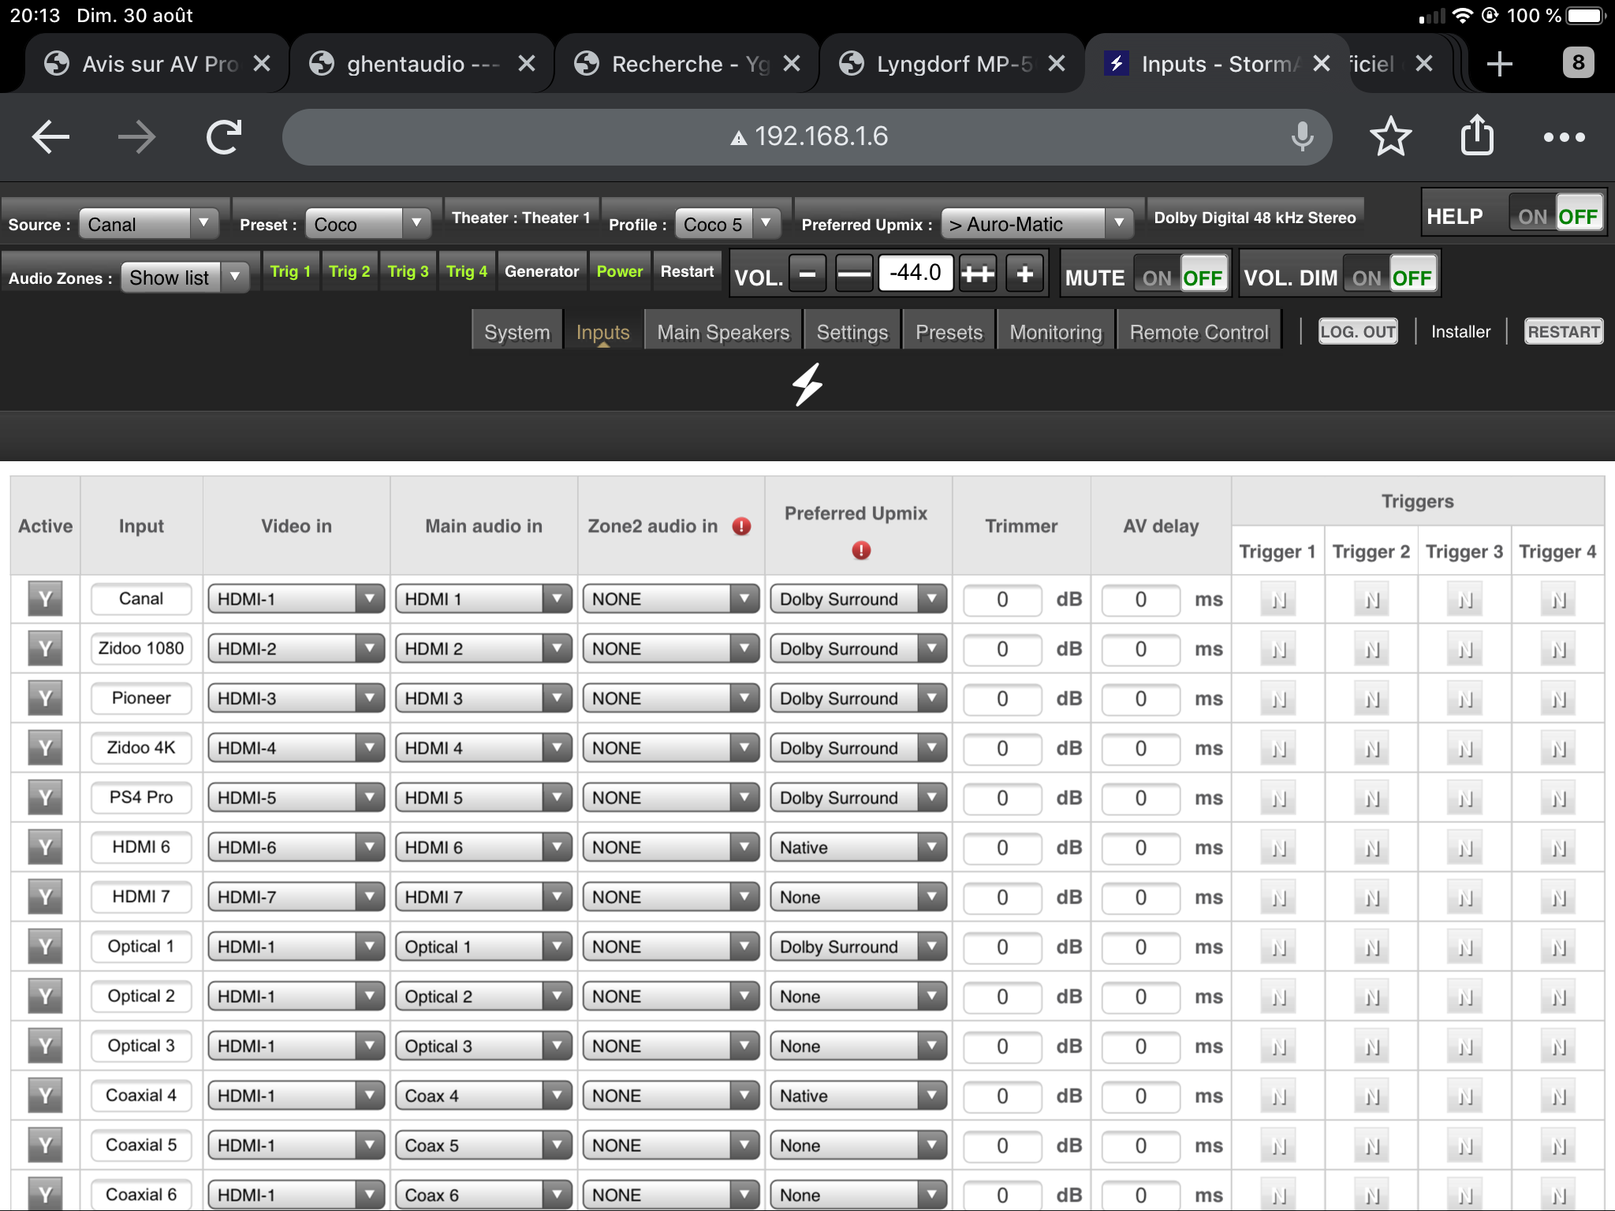Toggle the HELP on/off switch

[1556, 214]
